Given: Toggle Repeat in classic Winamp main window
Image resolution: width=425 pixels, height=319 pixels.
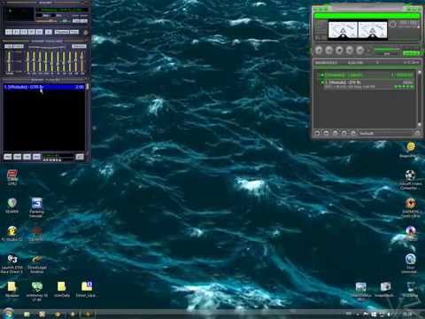Looking at the screenshot, I should (x=74, y=32).
